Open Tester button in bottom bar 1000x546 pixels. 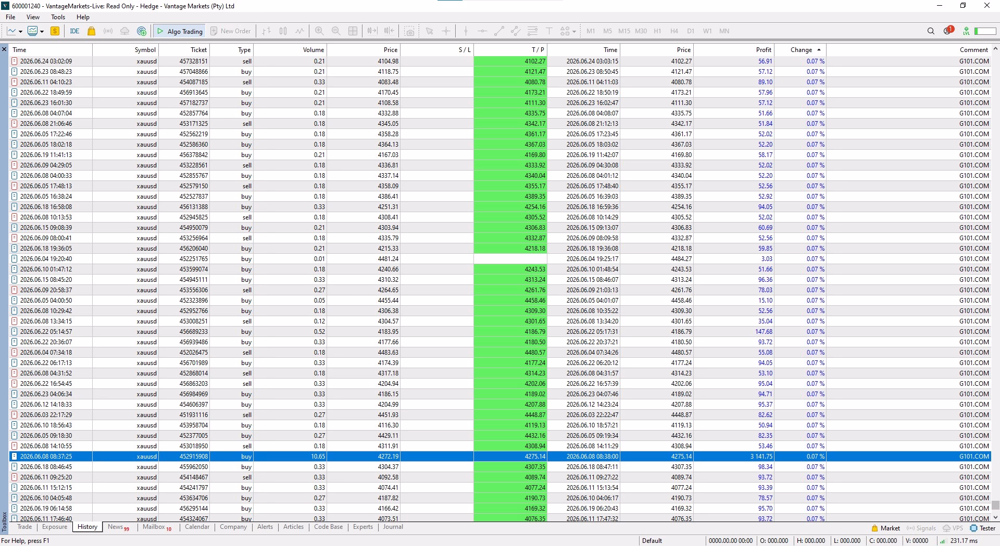pos(983,528)
